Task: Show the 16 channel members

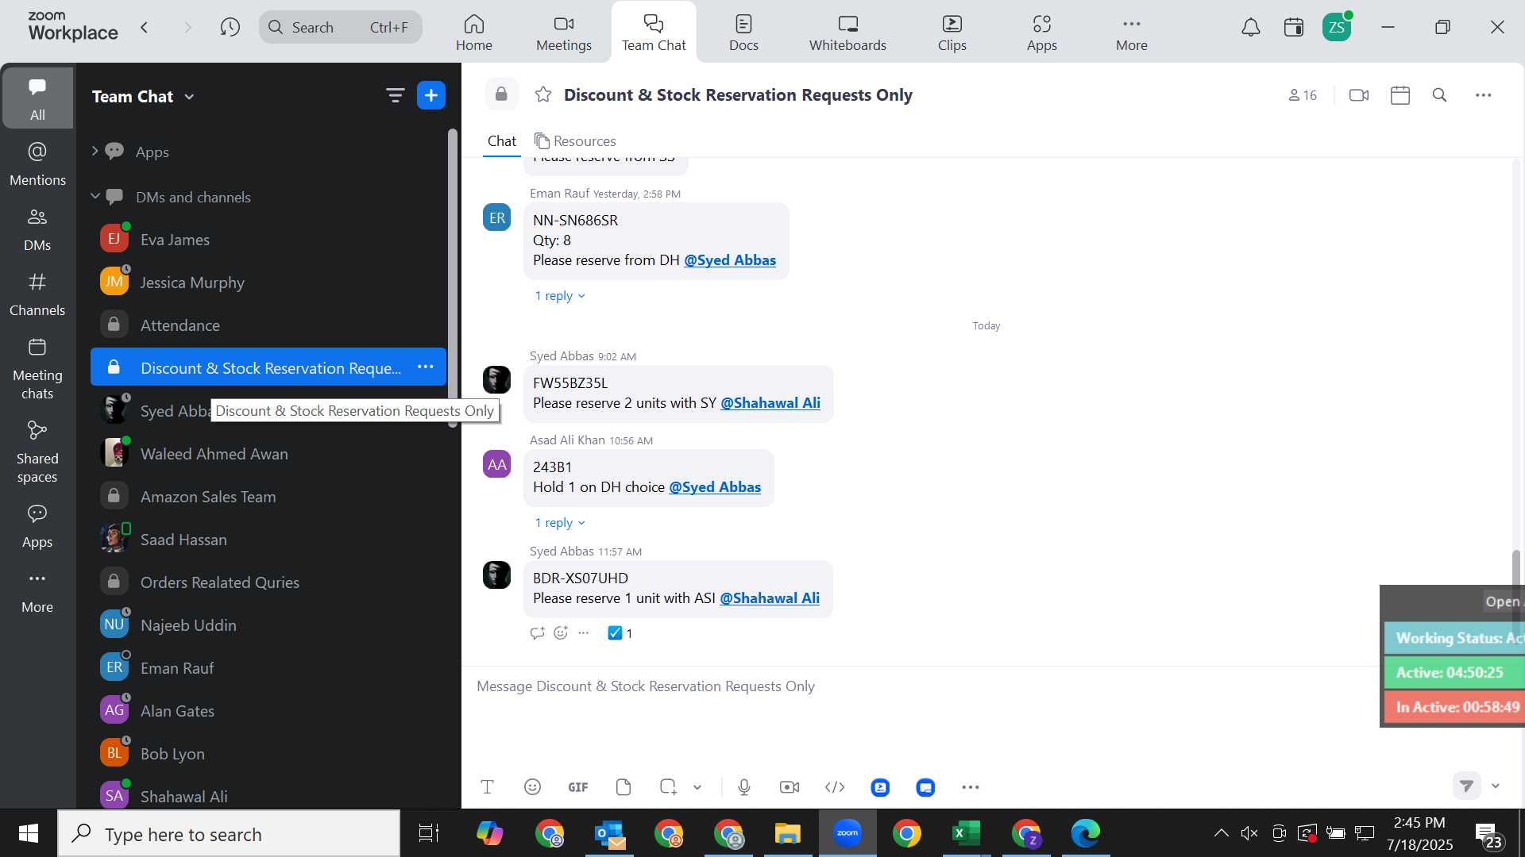Action: [x=1303, y=95]
